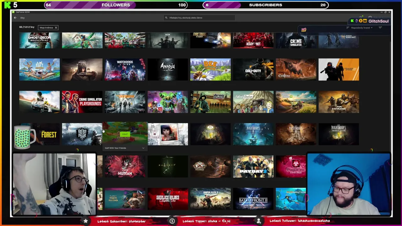Select Assassin's Creed Mirage tile
Screen dimensions: 402x226
pyautogui.click(x=82, y=69)
